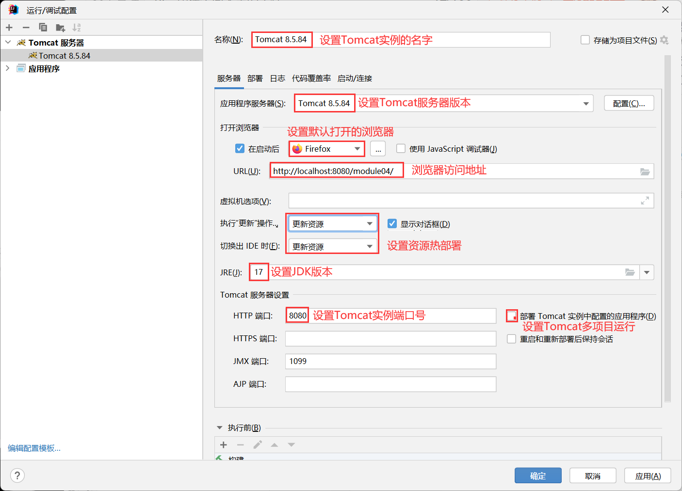Open the JRE dropdown arrow
Viewport: 682px width, 491px height.
point(647,272)
